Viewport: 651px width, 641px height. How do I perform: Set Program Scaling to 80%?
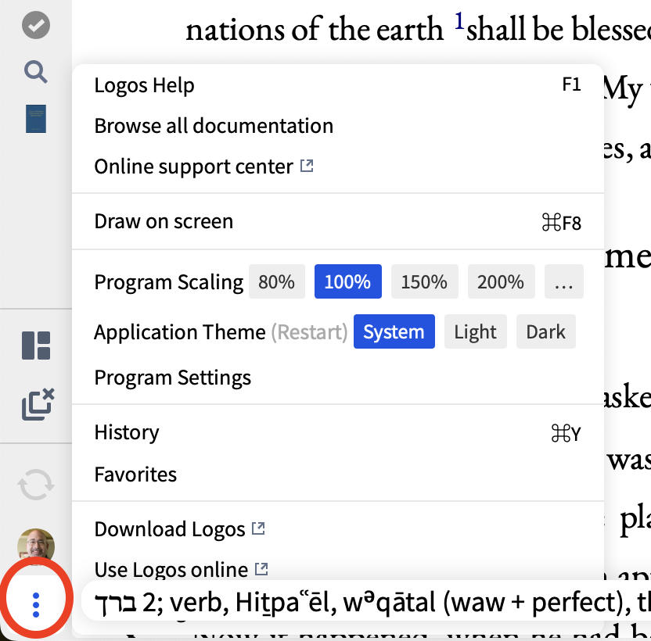[277, 281]
